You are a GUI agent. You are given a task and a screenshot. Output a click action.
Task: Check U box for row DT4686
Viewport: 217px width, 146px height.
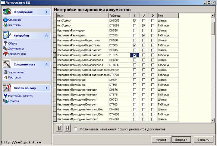point(144,65)
